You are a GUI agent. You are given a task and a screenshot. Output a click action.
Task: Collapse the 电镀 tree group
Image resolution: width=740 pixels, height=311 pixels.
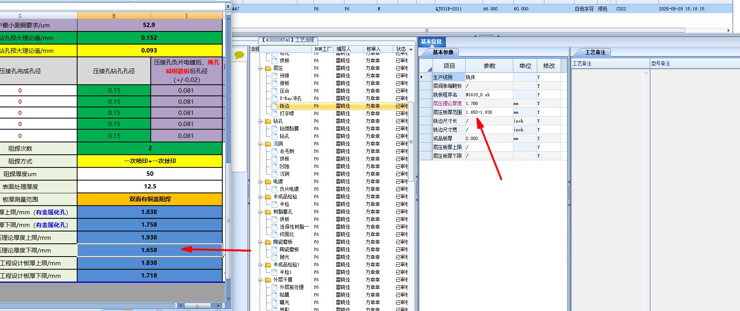tap(260, 182)
